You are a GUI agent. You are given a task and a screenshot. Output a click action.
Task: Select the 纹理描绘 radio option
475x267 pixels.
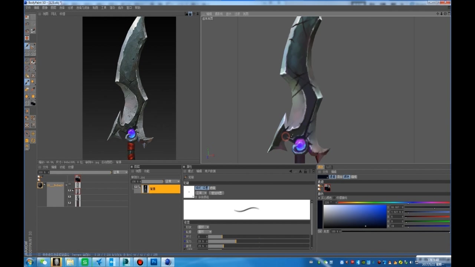(334, 198)
